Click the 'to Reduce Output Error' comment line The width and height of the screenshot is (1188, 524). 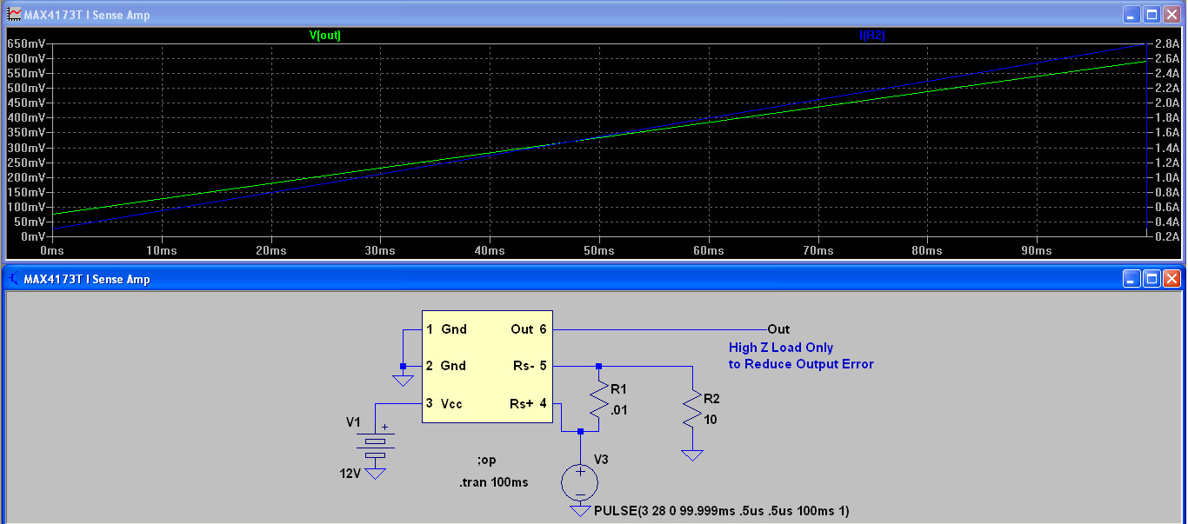click(801, 364)
